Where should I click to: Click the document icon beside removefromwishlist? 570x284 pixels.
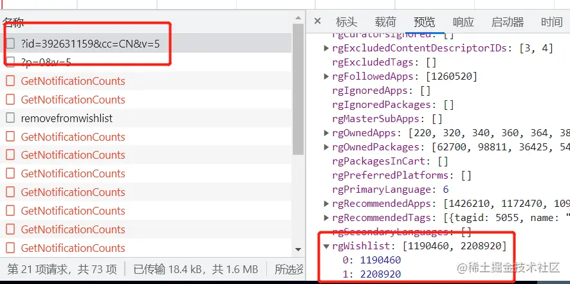10,118
